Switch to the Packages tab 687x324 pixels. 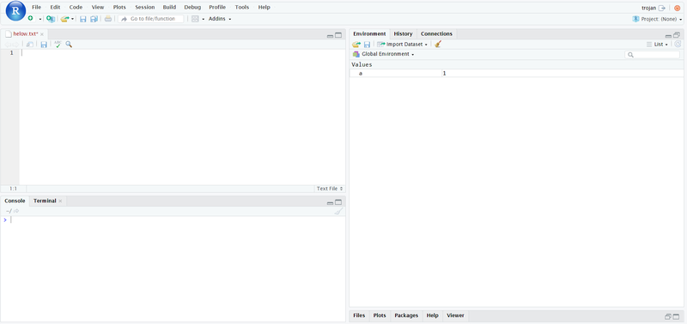tap(406, 315)
